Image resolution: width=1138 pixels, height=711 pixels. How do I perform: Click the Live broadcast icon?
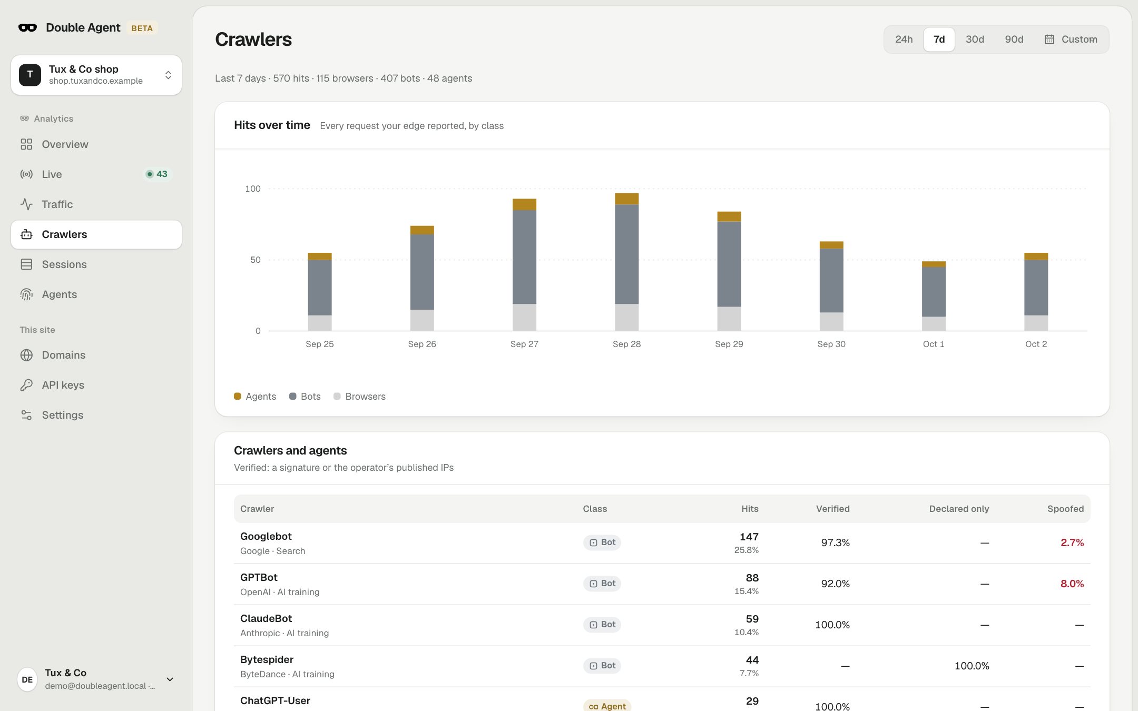26,174
